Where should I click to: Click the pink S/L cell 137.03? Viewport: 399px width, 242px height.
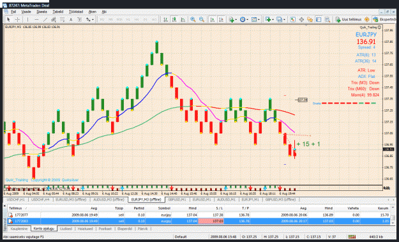[211, 221]
